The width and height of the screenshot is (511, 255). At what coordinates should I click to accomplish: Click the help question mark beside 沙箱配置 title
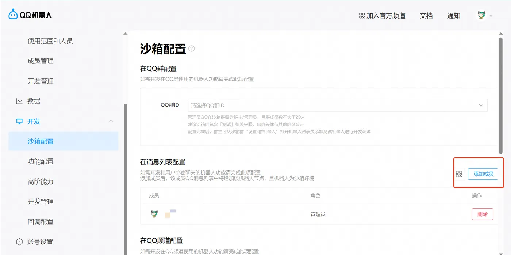pyautogui.click(x=191, y=49)
